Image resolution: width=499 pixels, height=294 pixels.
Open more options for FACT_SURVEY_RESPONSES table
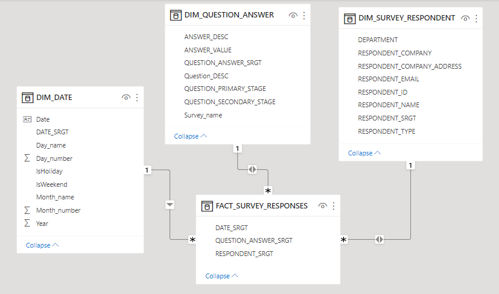(x=334, y=205)
